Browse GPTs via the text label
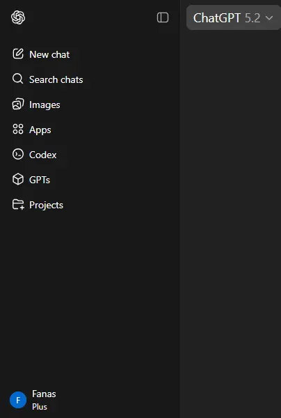 40,180
